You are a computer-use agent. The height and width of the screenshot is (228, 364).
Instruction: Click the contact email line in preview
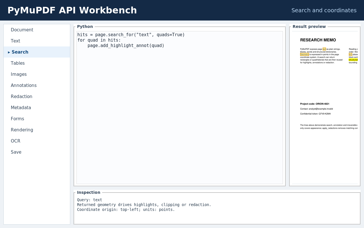317,109
